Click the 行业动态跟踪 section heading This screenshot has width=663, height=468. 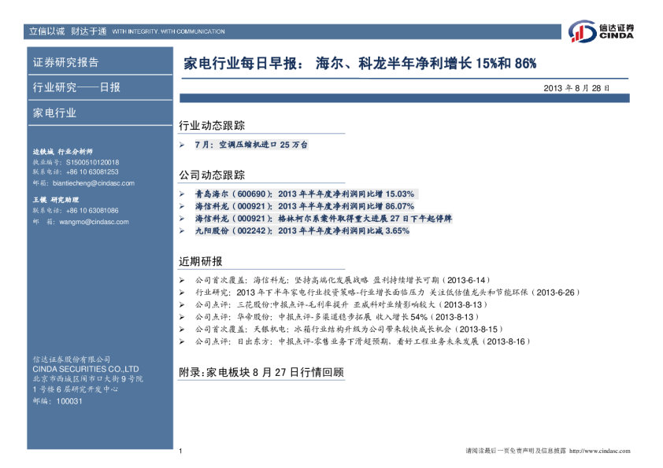pos(212,125)
